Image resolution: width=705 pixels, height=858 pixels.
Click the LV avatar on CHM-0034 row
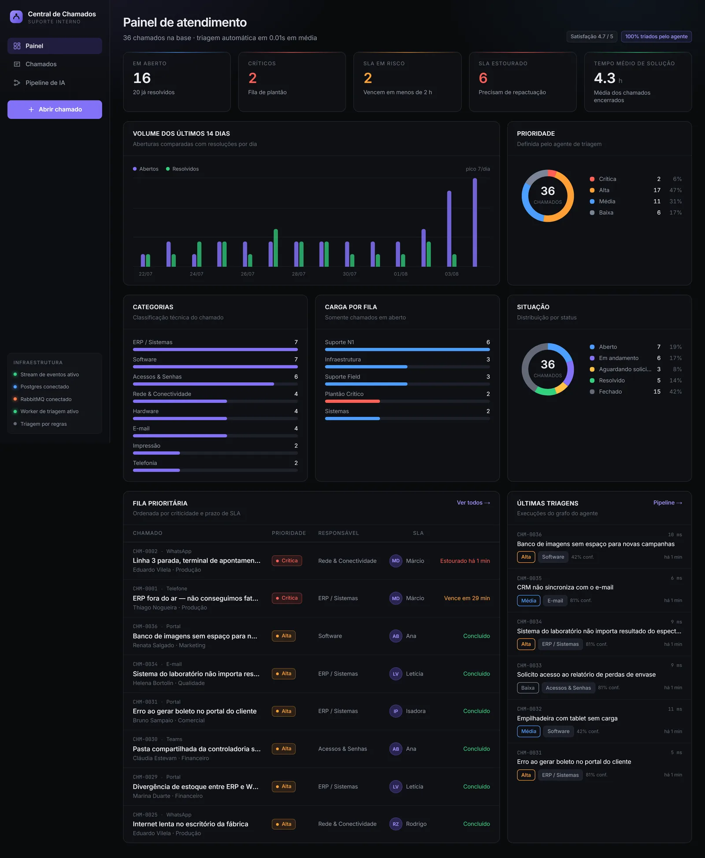point(396,674)
